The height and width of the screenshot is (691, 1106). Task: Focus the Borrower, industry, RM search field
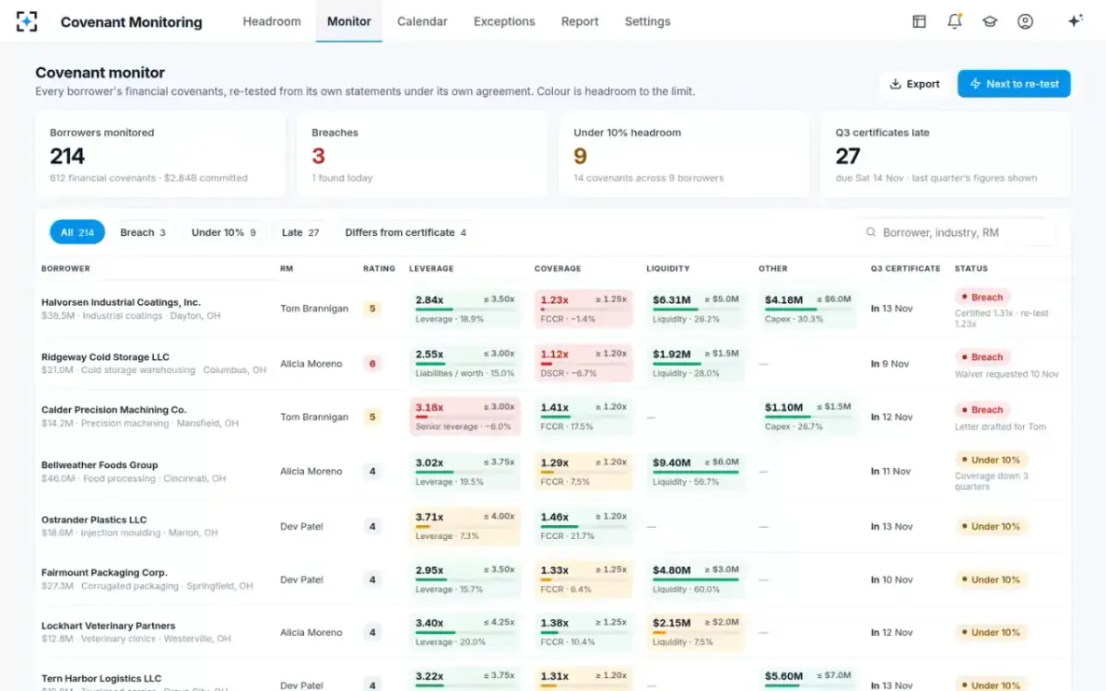[957, 232]
